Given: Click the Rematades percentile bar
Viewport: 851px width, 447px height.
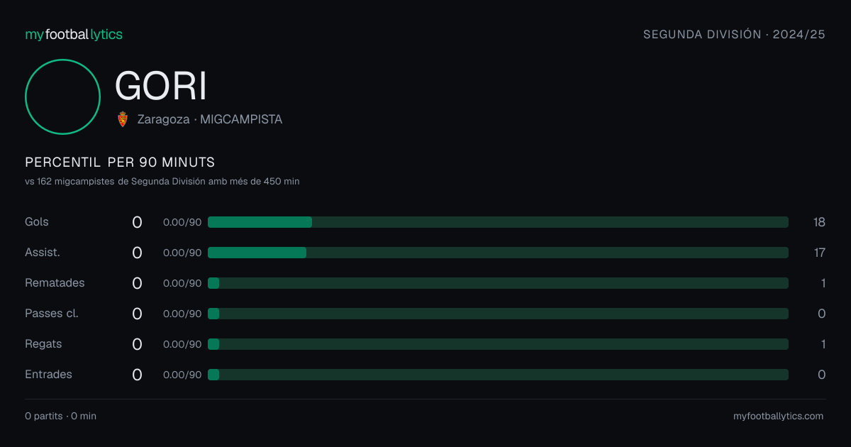Looking at the screenshot, I should click(498, 283).
